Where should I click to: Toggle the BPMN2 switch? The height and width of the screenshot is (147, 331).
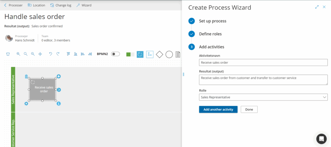[x=115, y=54]
